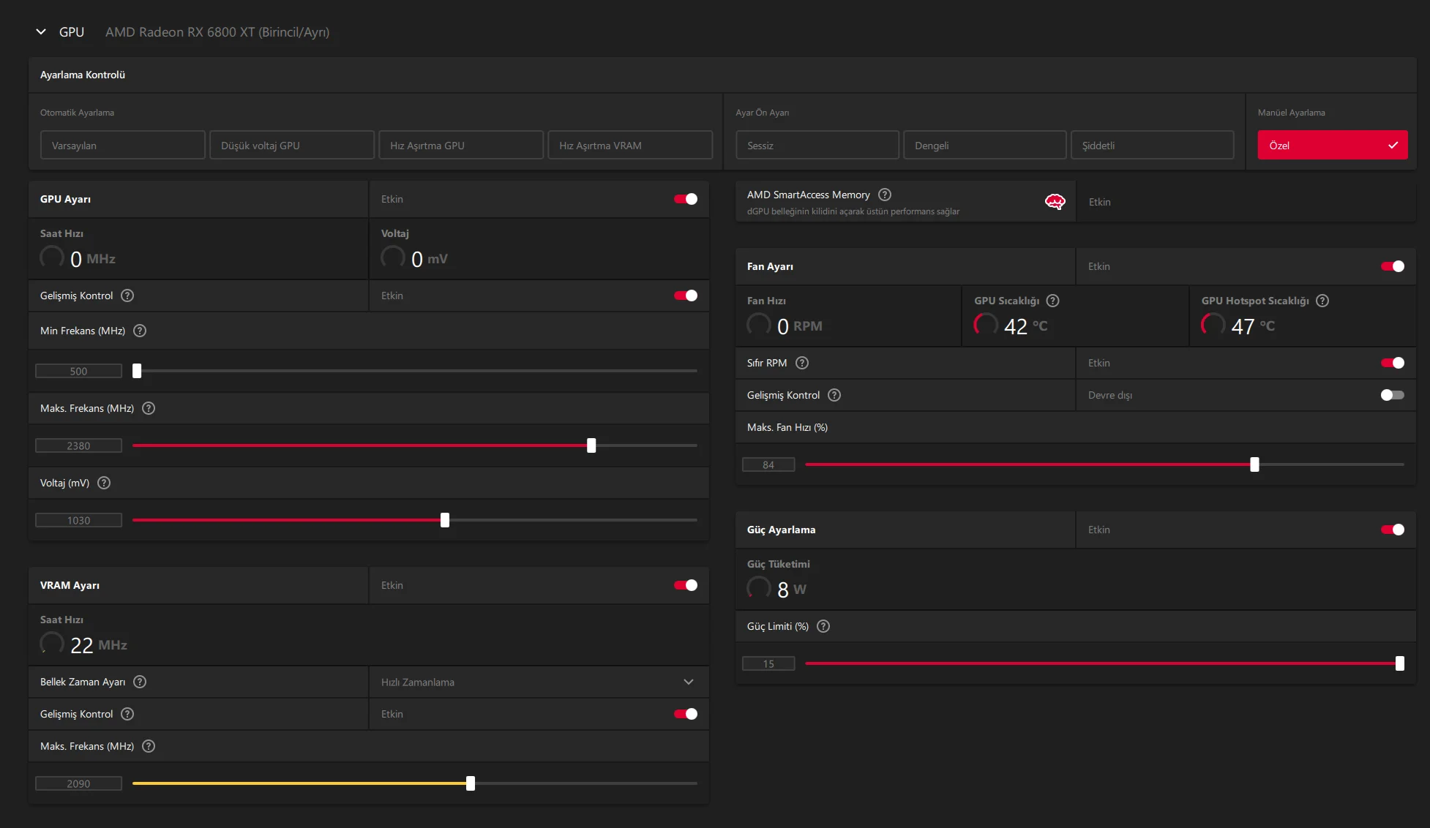Click the Hızlı Zamanlama dropdown arrow
1430x828 pixels.
tap(688, 682)
